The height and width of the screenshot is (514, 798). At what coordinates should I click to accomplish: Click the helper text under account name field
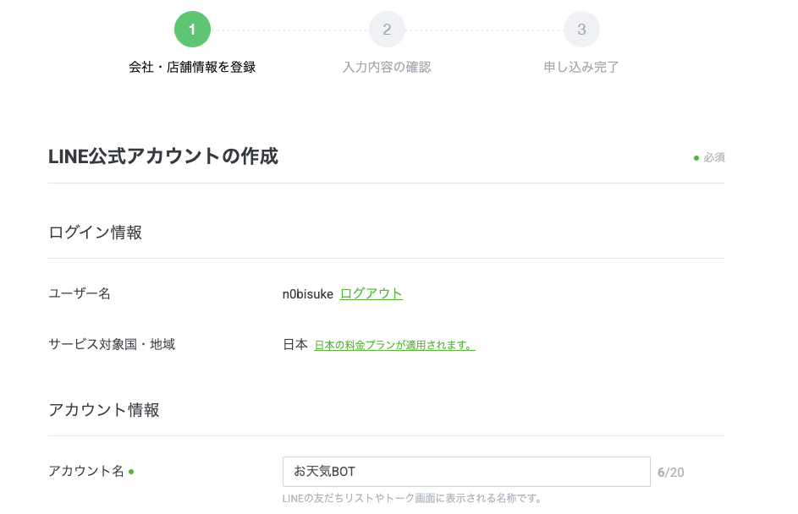(412, 498)
